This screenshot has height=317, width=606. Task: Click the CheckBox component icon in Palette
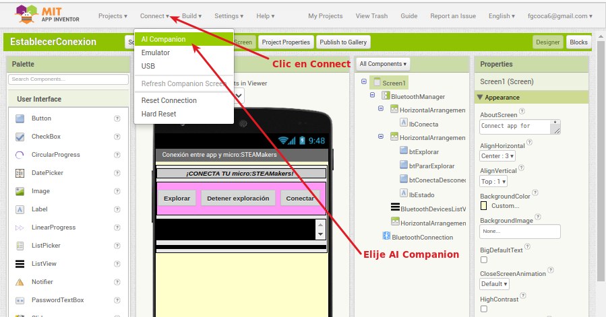pos(20,137)
